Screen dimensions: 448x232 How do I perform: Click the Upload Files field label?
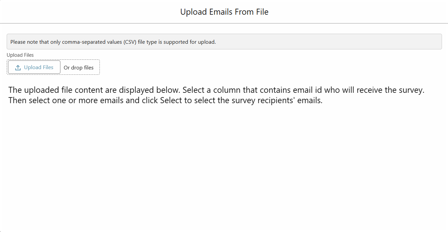pos(20,55)
